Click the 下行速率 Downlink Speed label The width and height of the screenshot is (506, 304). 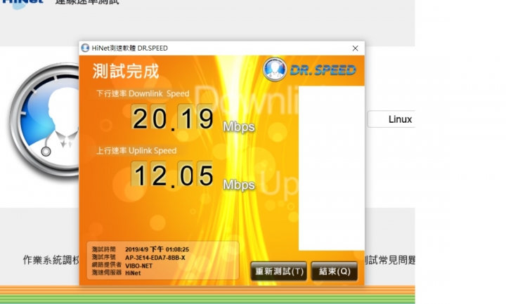(143, 94)
